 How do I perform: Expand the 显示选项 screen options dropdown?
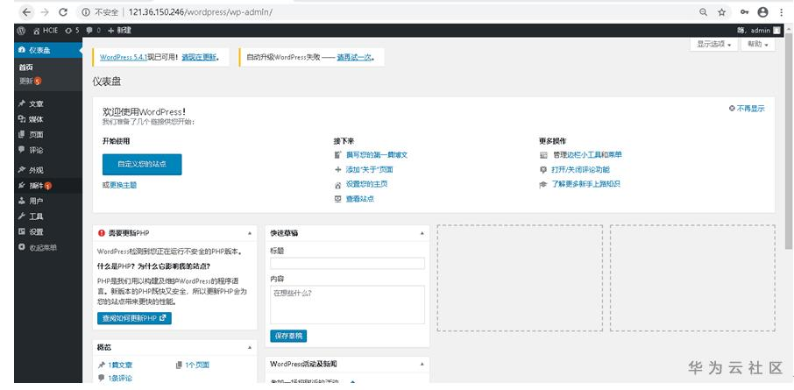tap(714, 44)
